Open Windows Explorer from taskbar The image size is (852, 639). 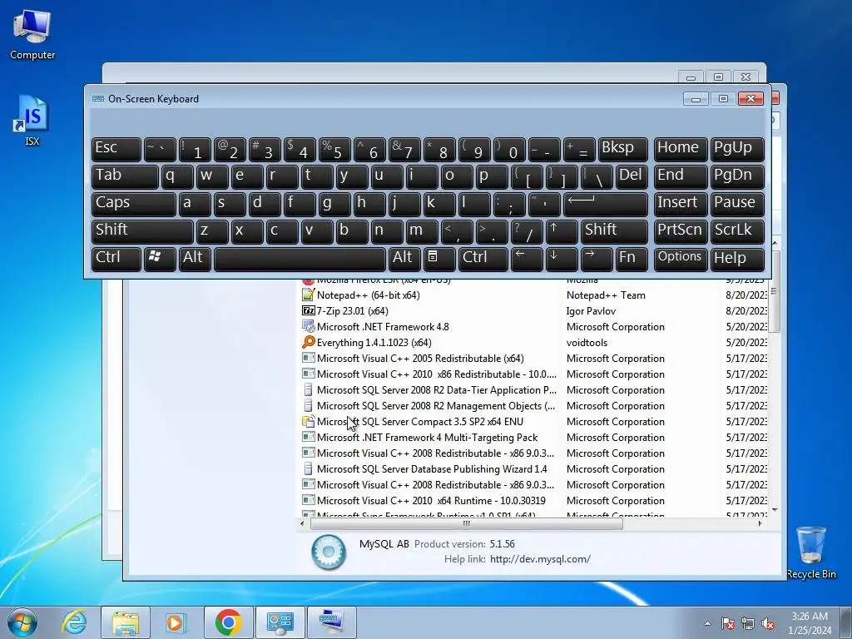tap(126, 622)
